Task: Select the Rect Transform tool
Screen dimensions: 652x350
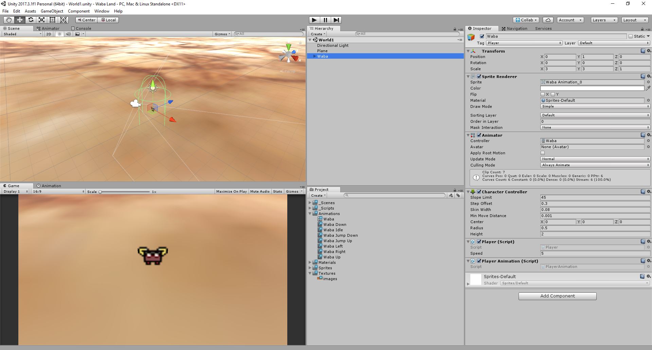Action: 52,20
